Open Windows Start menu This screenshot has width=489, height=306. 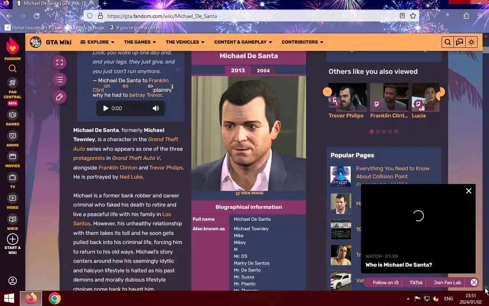(x=9, y=298)
